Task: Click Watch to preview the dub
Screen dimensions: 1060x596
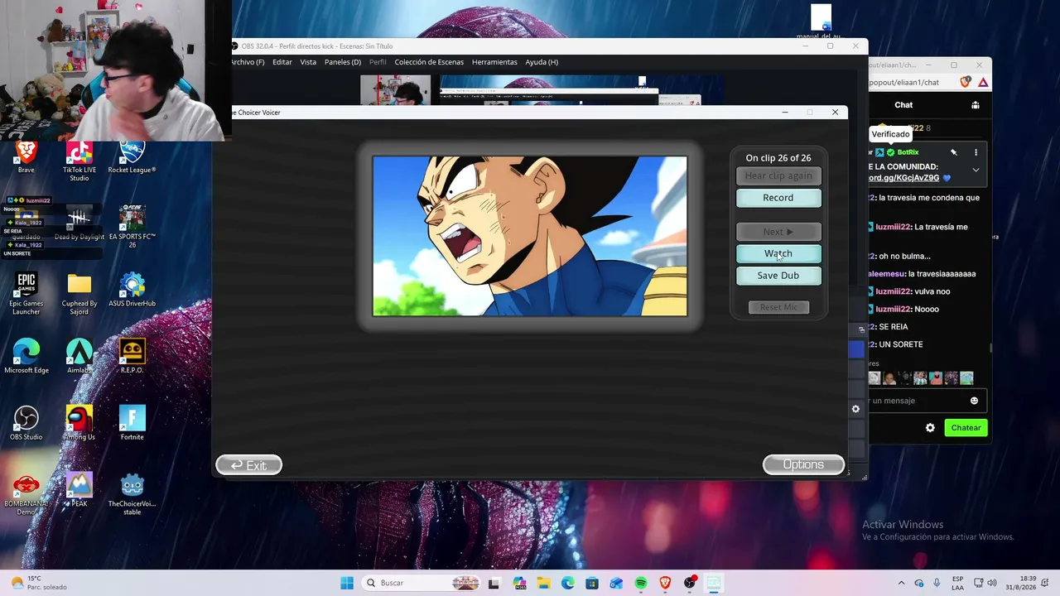Action: point(778,253)
